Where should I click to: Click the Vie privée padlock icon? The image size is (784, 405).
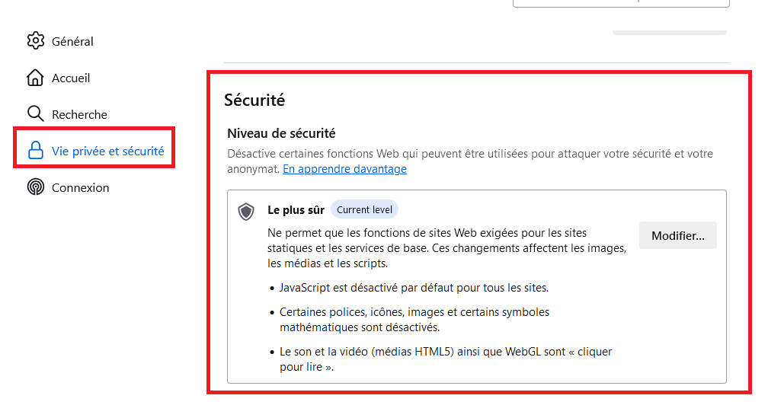coord(36,150)
